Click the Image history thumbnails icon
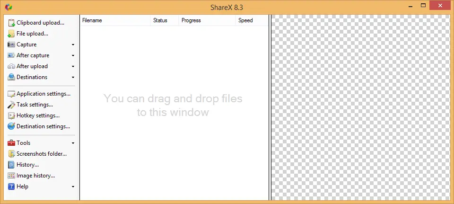The width and height of the screenshot is (454, 204). (11, 176)
